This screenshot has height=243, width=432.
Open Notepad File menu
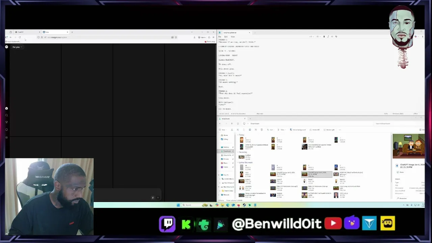click(x=220, y=36)
